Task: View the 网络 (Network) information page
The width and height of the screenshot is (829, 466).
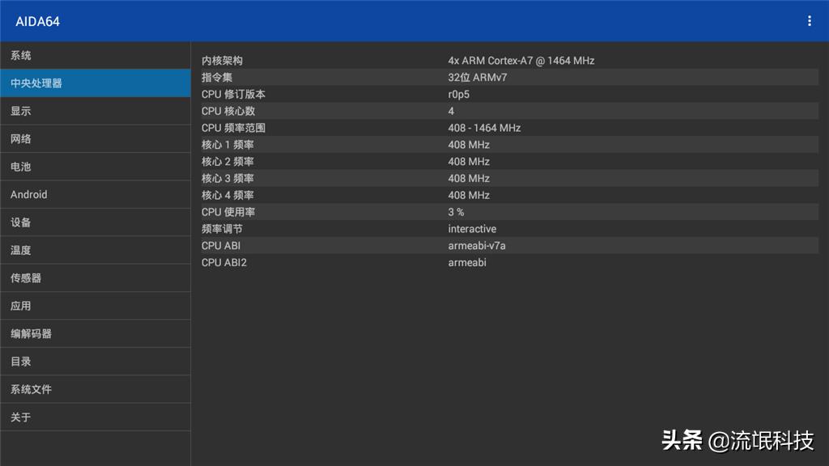Action: coord(96,138)
